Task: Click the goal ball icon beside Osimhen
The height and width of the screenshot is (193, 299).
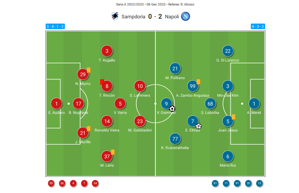Action: click(x=172, y=109)
